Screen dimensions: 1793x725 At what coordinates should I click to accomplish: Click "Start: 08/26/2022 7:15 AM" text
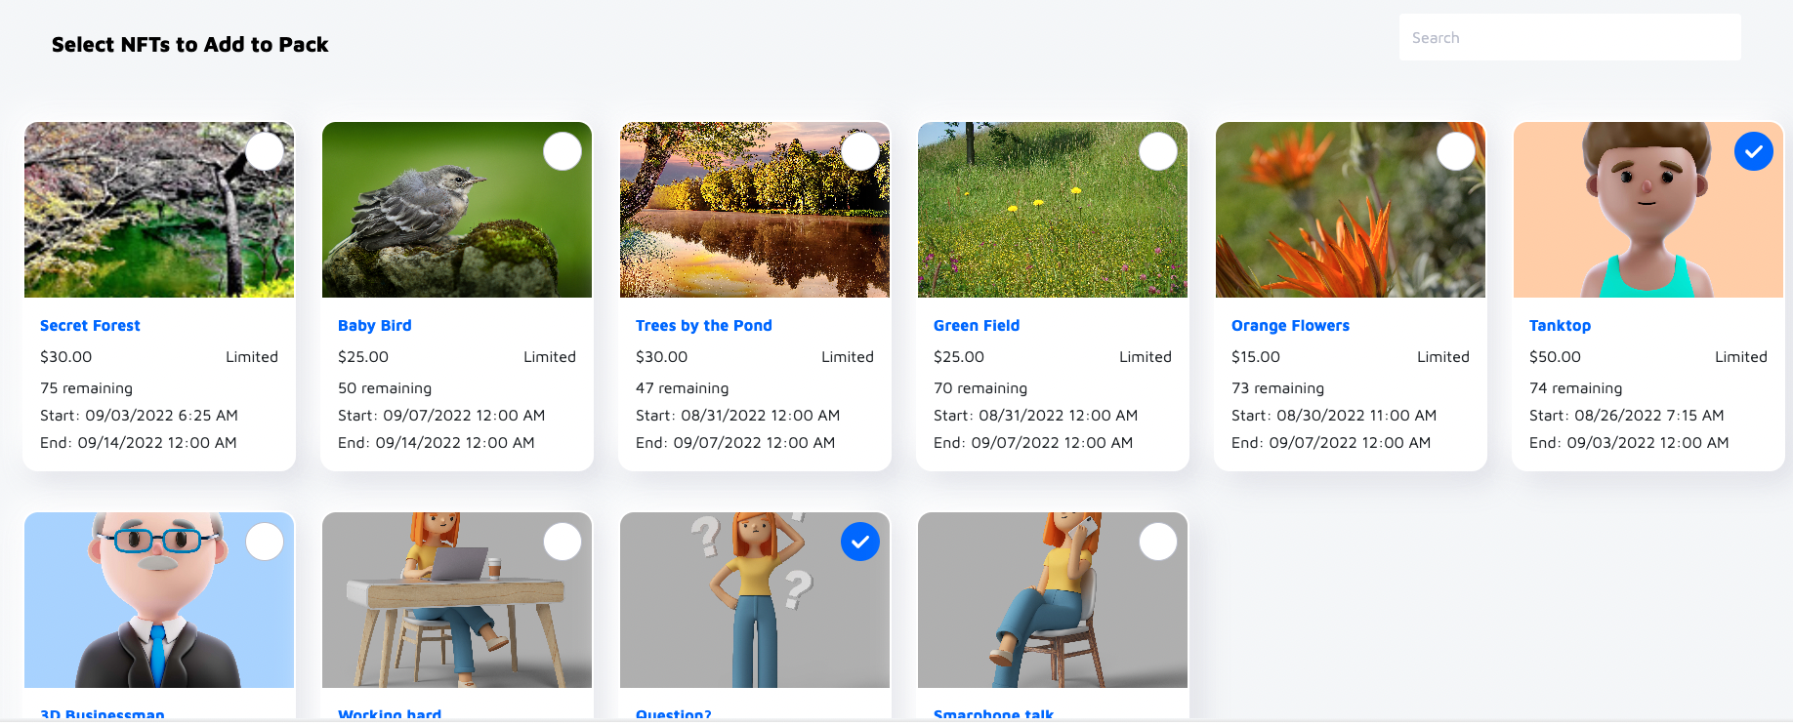[1627, 416]
